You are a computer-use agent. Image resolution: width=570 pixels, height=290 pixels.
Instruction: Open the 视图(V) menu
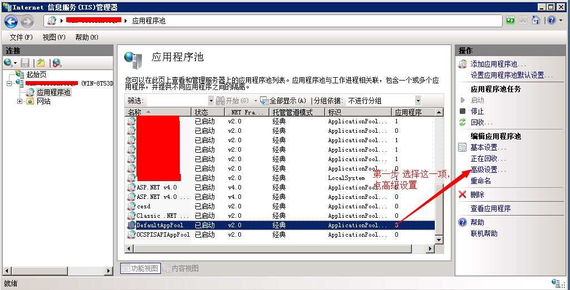54,37
